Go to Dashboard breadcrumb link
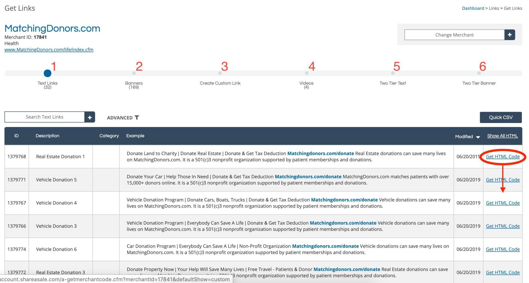This screenshot has width=529, height=283. (473, 8)
